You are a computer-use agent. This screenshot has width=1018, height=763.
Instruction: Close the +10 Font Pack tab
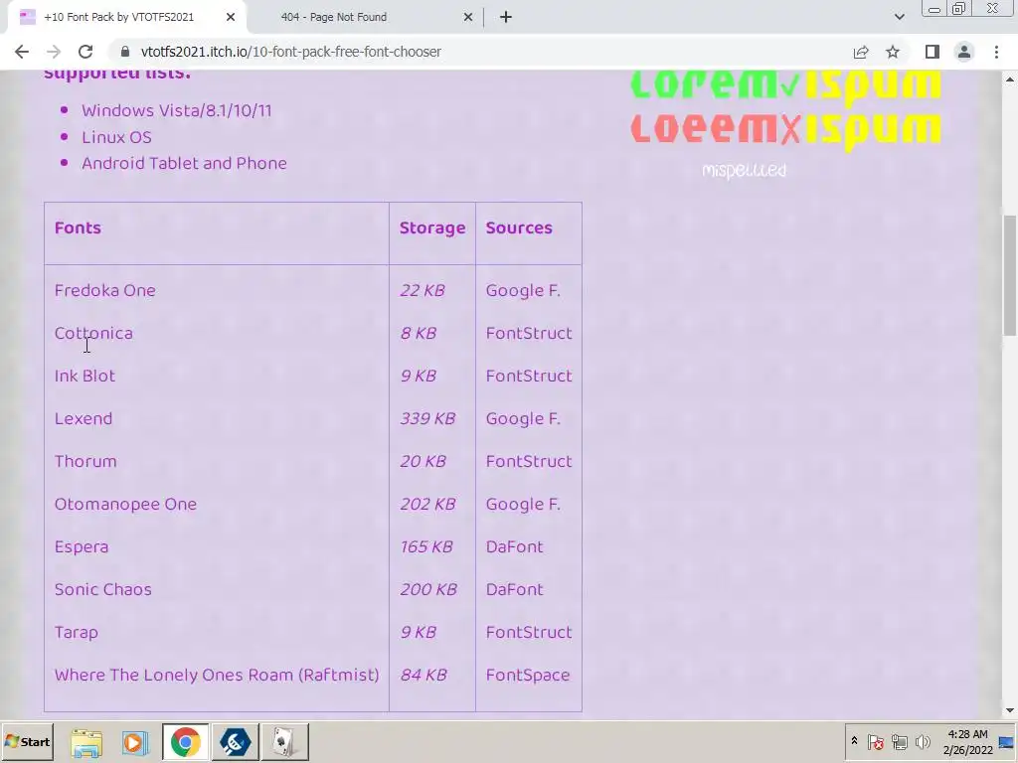pos(231,17)
